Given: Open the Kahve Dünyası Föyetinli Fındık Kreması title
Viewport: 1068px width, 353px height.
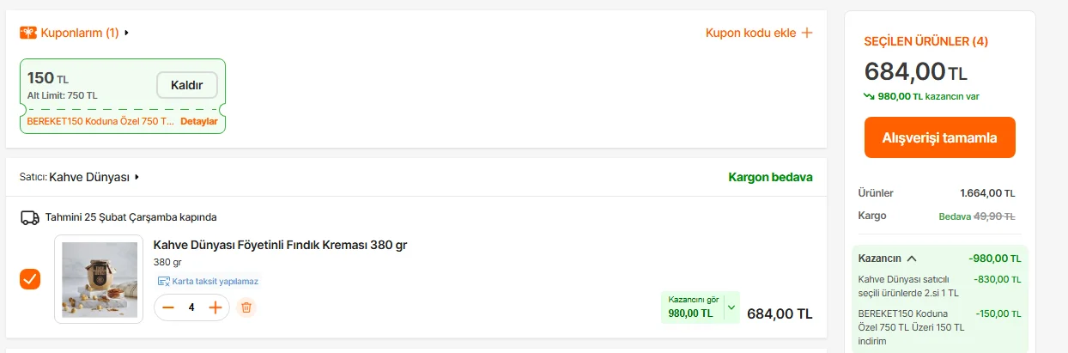Looking at the screenshot, I should (280, 245).
